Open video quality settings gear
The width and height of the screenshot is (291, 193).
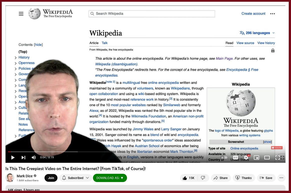(x=246, y=158)
